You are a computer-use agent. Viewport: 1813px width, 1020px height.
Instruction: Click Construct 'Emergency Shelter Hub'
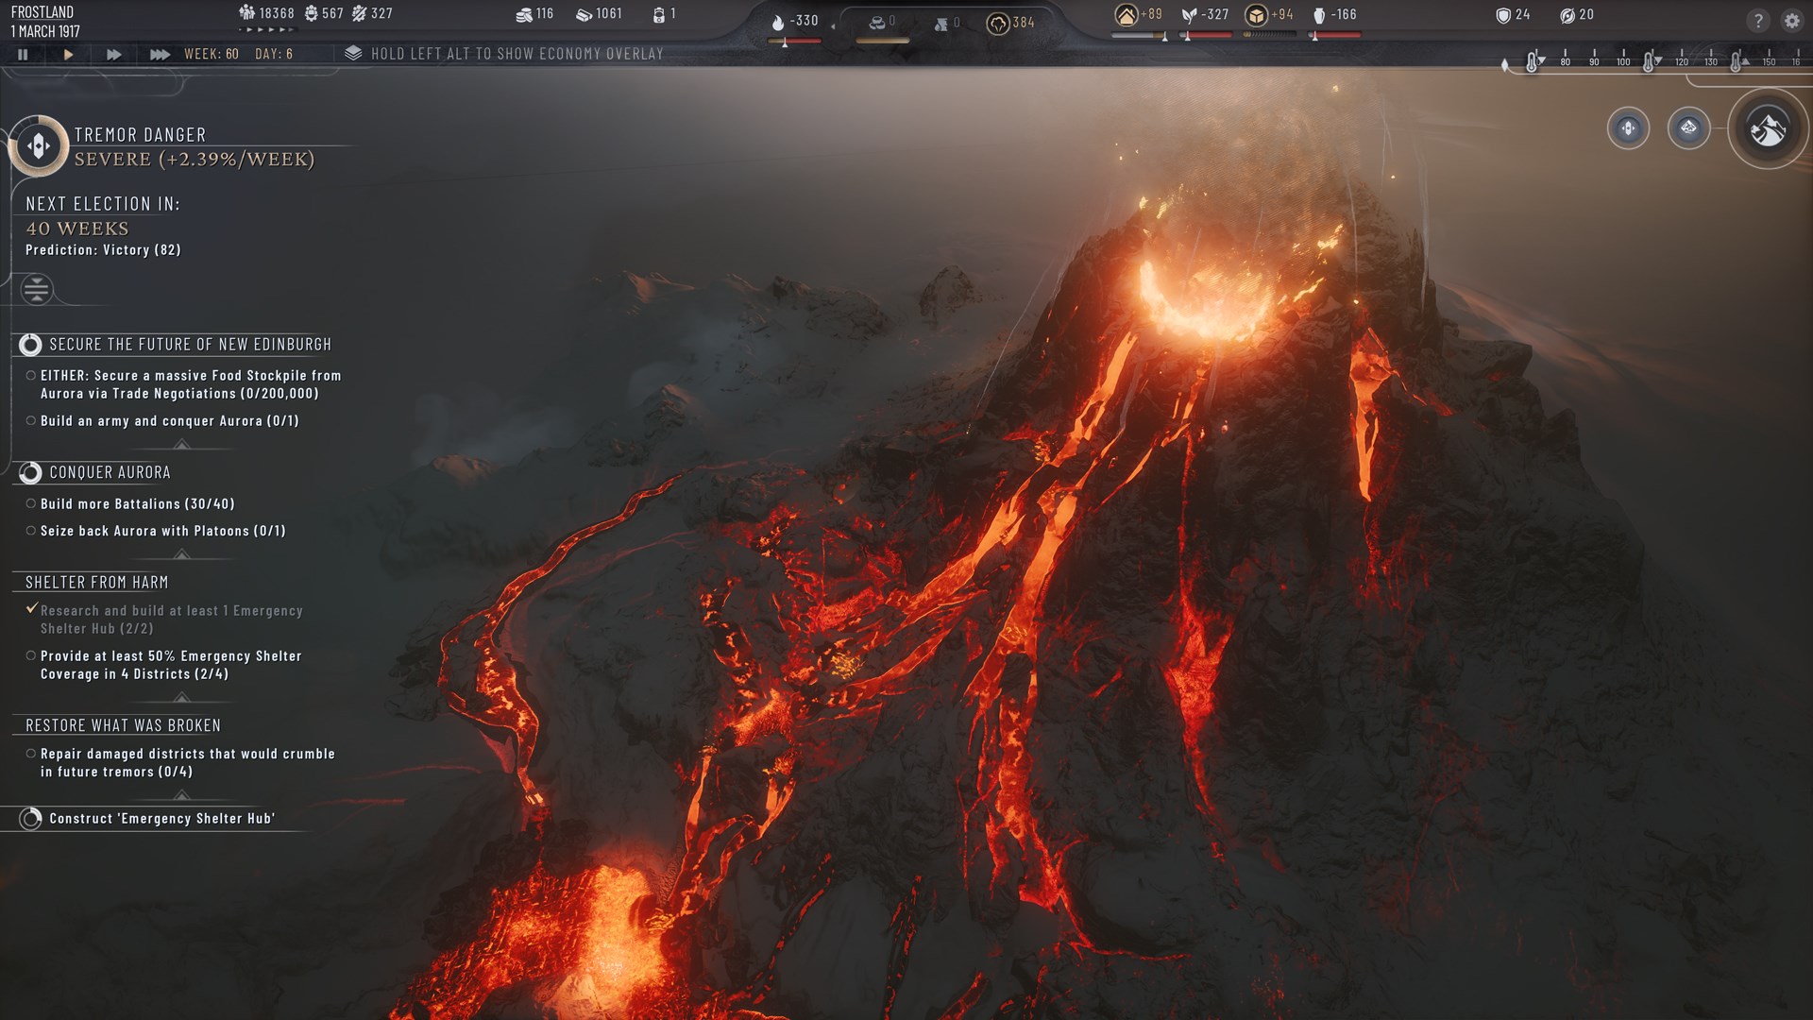pos(161,818)
